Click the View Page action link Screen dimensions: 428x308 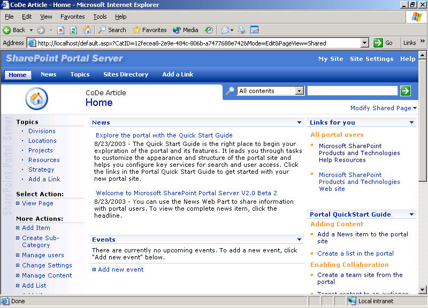[x=37, y=203]
